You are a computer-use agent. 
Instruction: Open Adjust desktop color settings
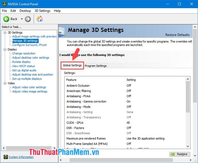pyautogui.click(x=31, y=58)
